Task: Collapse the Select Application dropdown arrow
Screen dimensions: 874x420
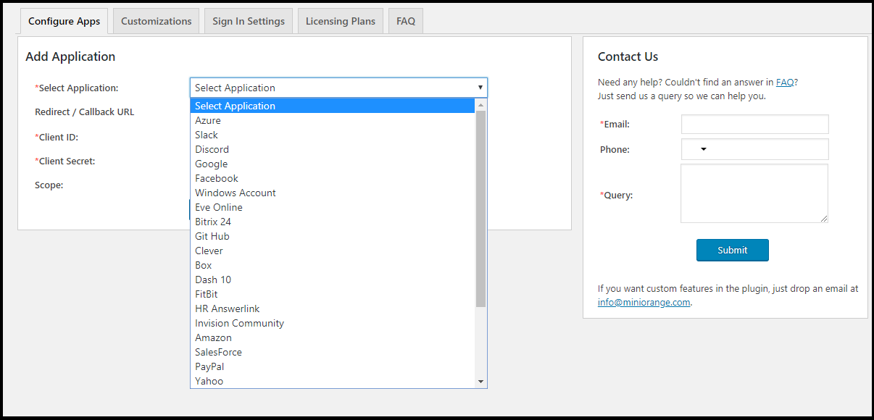Action: (480, 88)
